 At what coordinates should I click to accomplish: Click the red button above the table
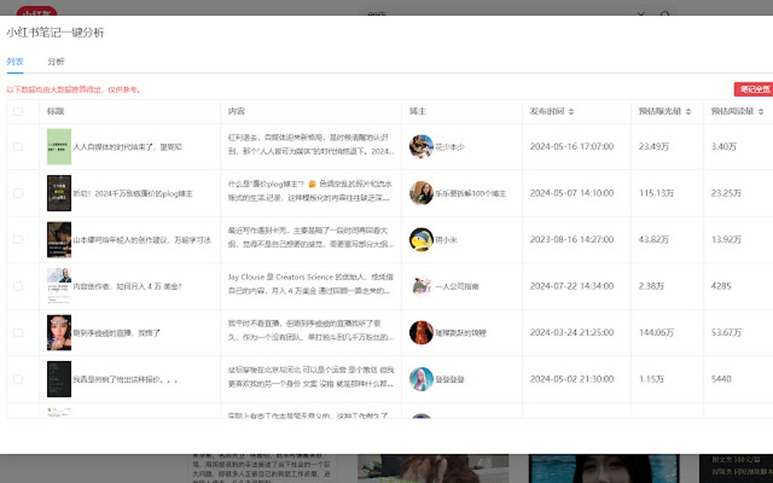tap(753, 89)
